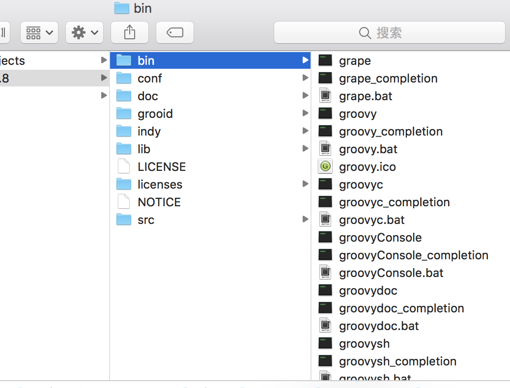510x388 pixels.
Task: Expand the conf folder arrow
Action: (x=305, y=78)
